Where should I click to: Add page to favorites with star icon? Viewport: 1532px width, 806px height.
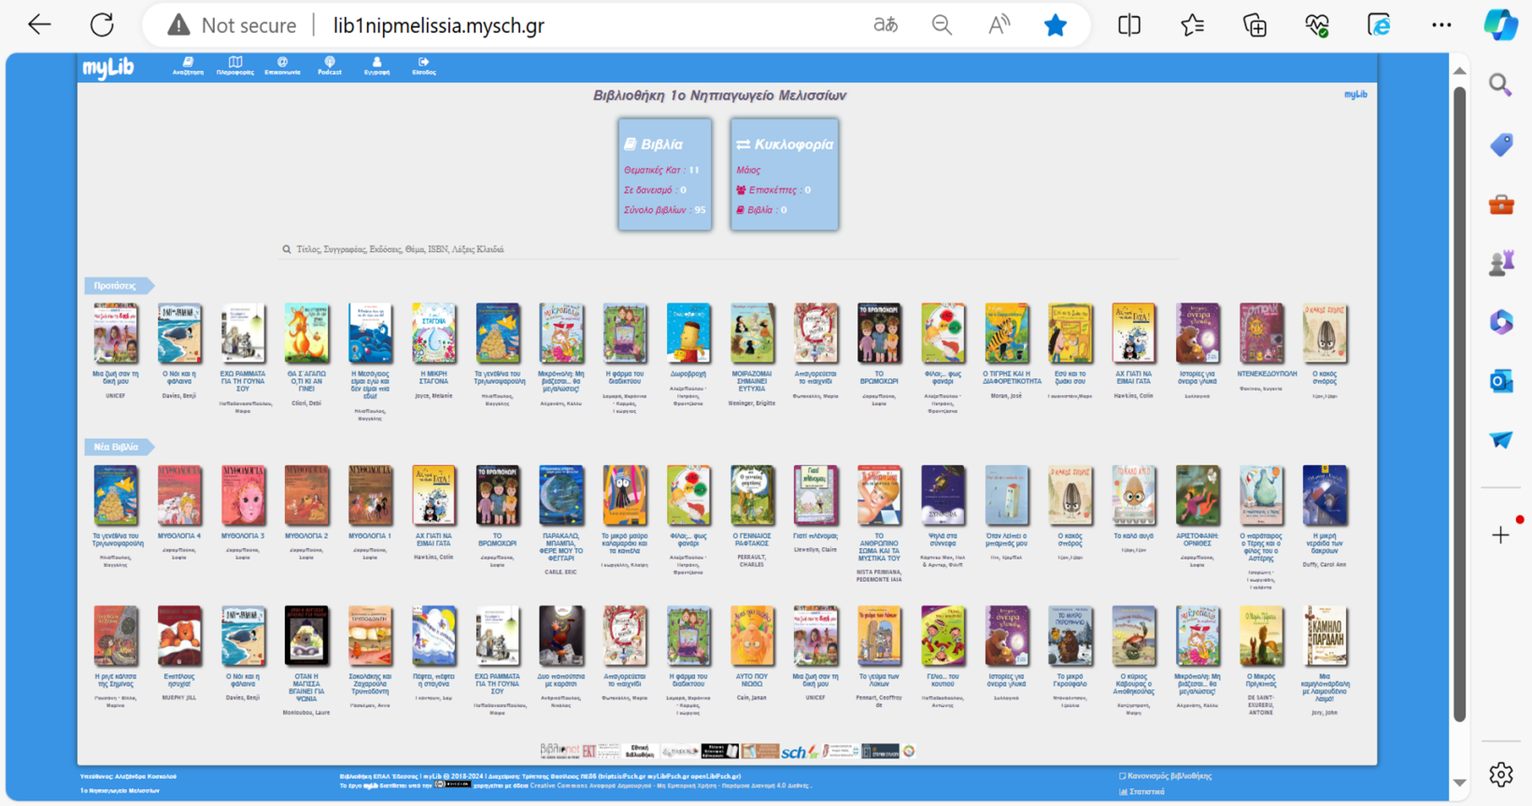coord(1055,25)
